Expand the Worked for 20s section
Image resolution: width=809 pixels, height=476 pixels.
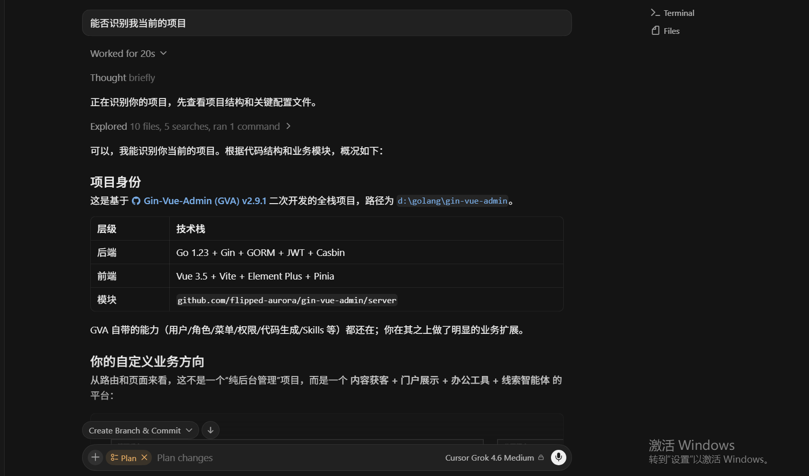click(x=128, y=53)
